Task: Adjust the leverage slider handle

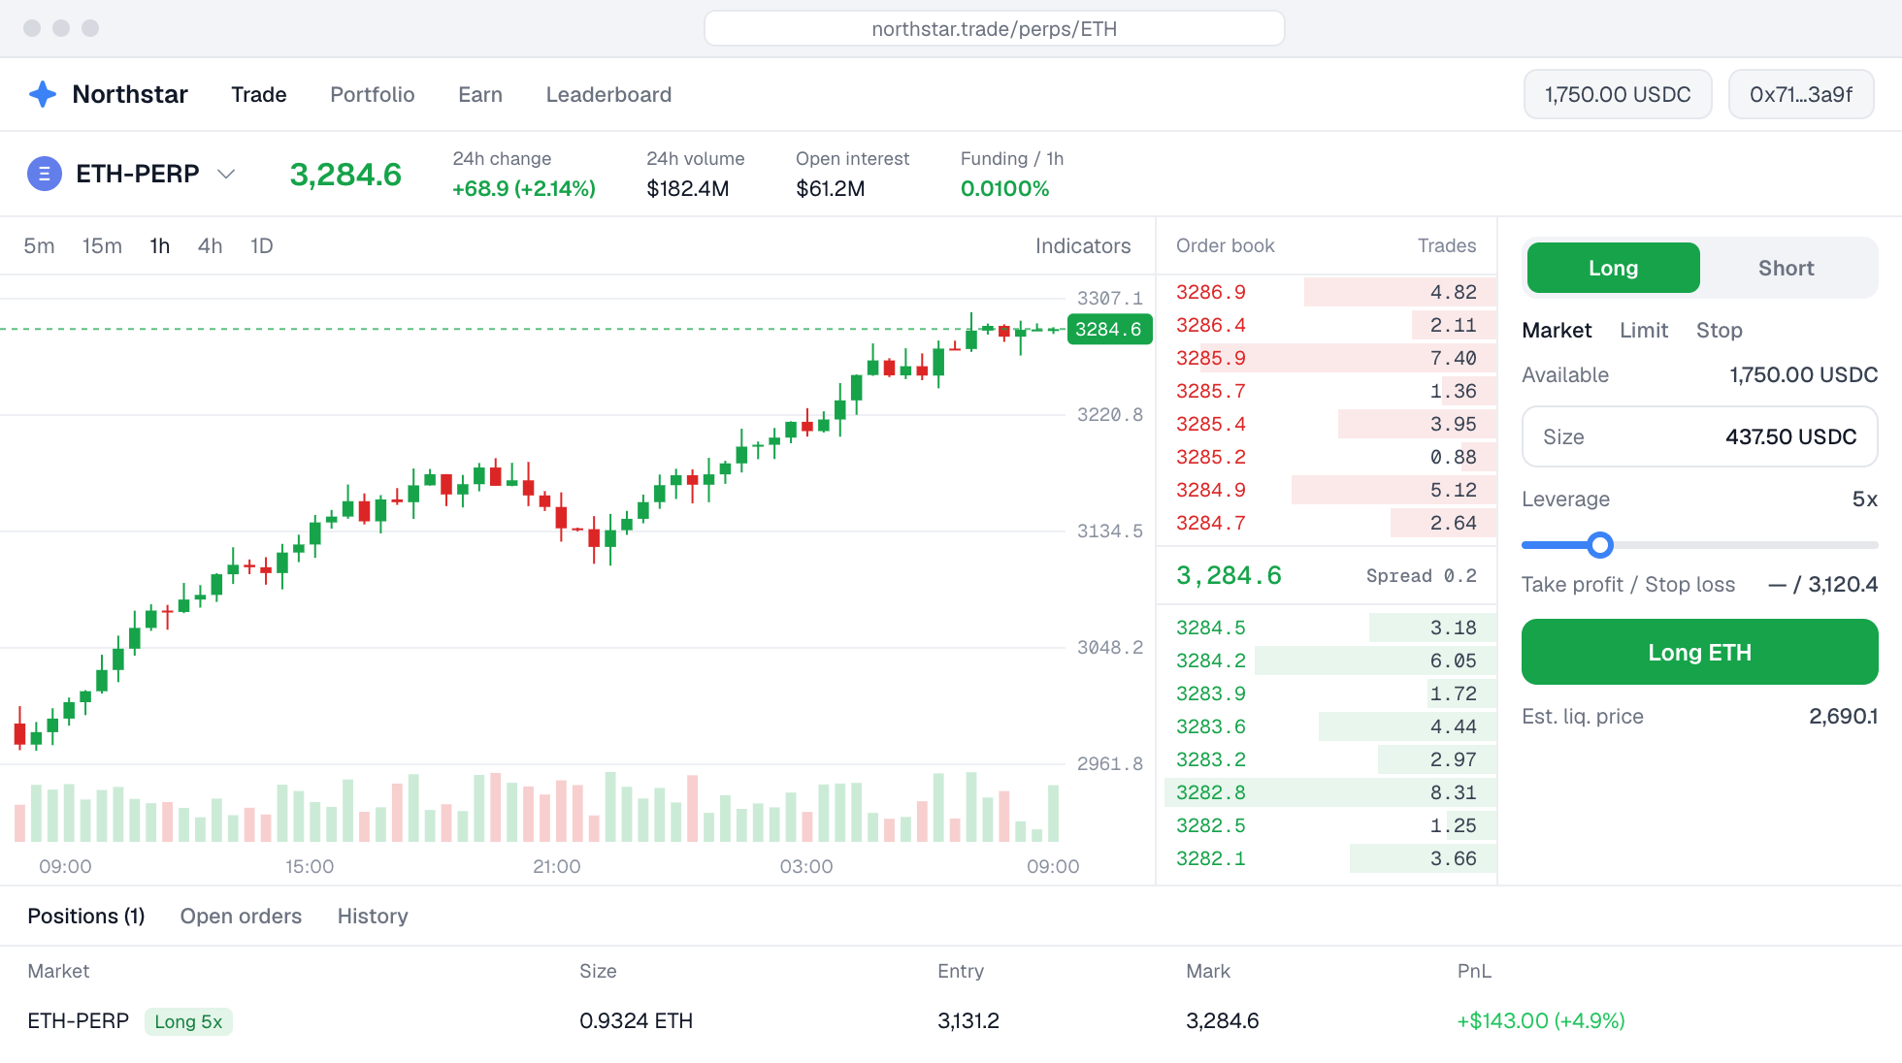Action: click(1600, 545)
